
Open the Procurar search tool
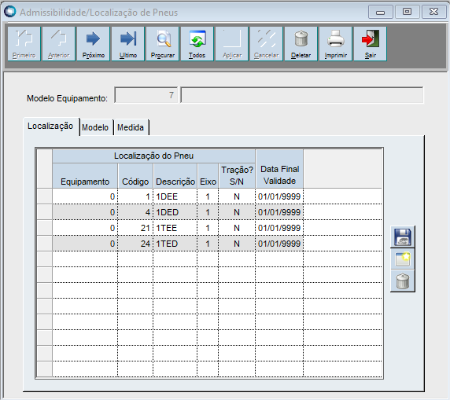click(x=163, y=43)
